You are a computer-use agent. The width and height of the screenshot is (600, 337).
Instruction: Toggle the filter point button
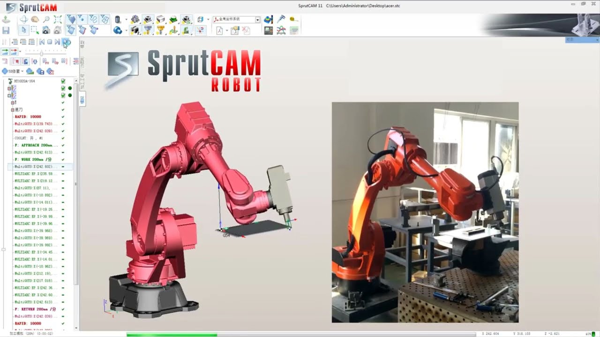click(x=82, y=19)
